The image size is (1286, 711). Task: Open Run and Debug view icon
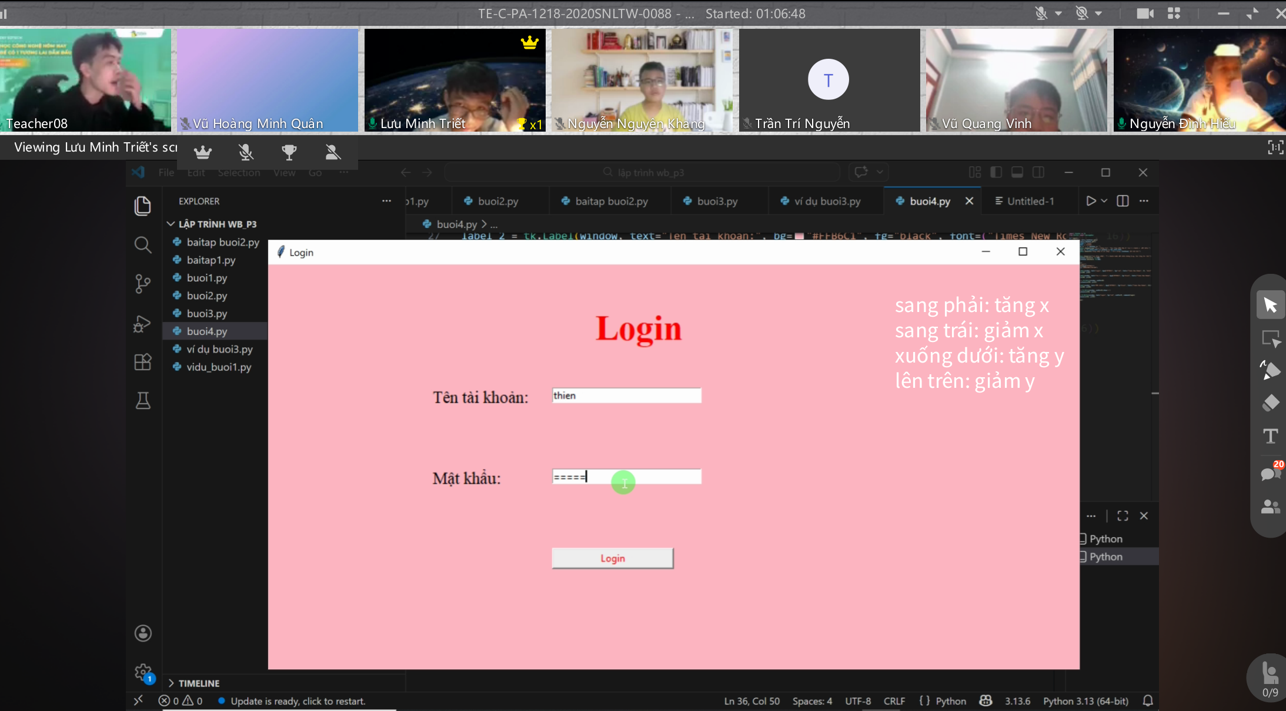(142, 324)
